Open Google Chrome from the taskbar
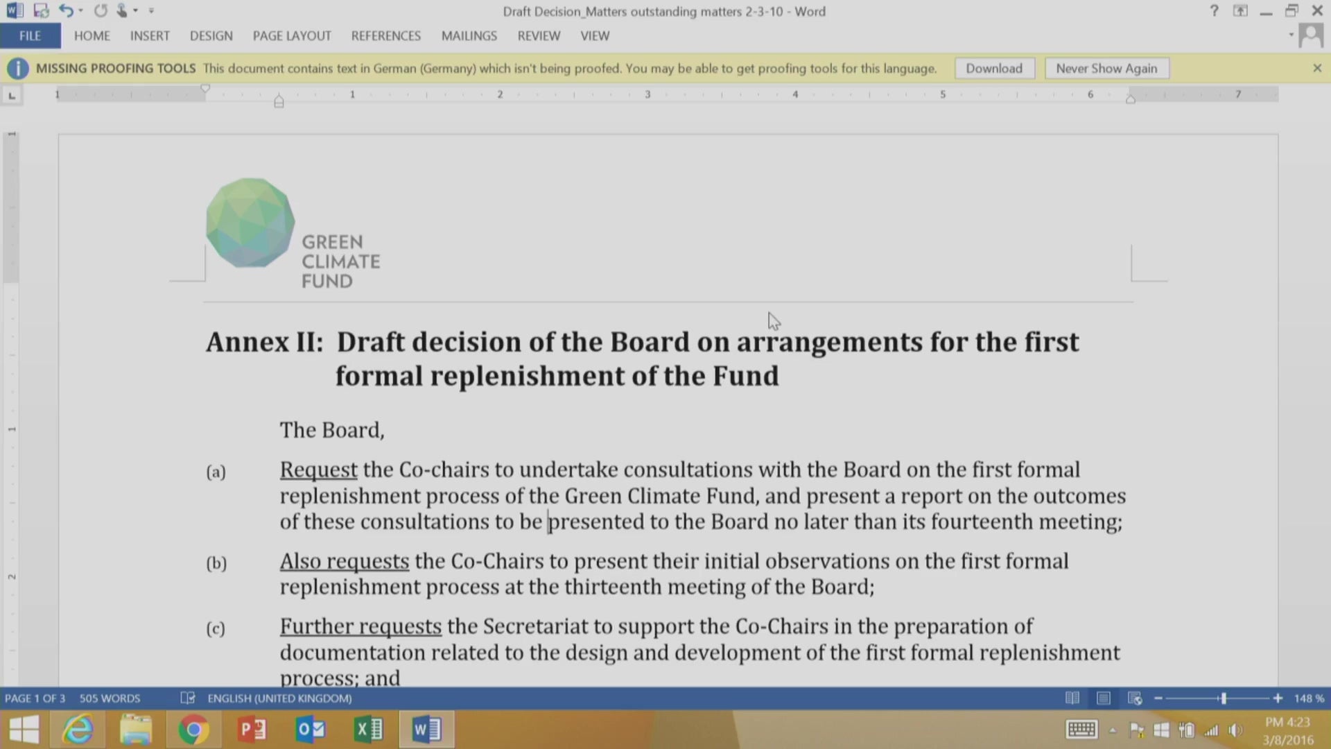The width and height of the screenshot is (1331, 749). coord(193,730)
